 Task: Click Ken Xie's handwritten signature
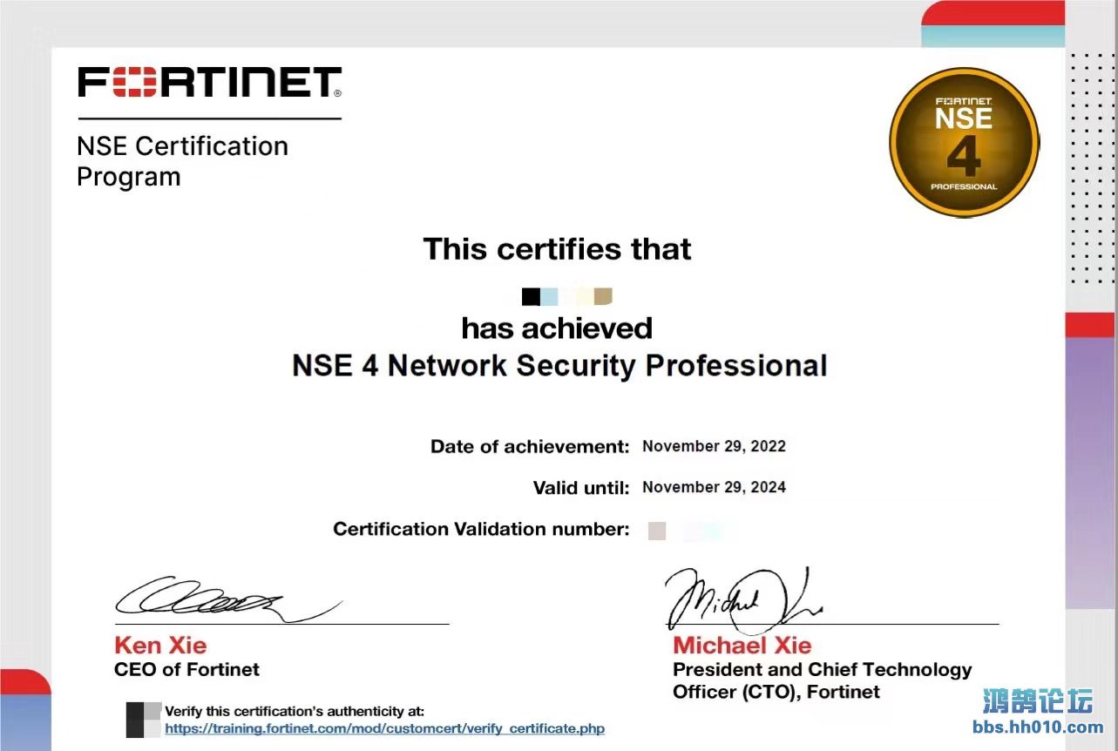[x=228, y=598]
